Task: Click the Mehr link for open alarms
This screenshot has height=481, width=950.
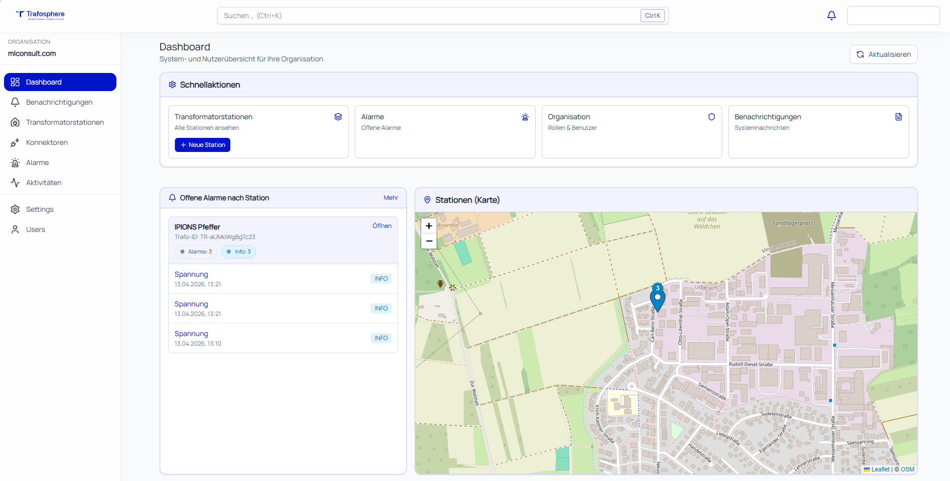Action: 391,198
